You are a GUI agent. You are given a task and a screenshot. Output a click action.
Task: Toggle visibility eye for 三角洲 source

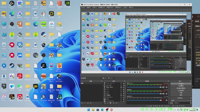pyautogui.click(x=121, y=95)
